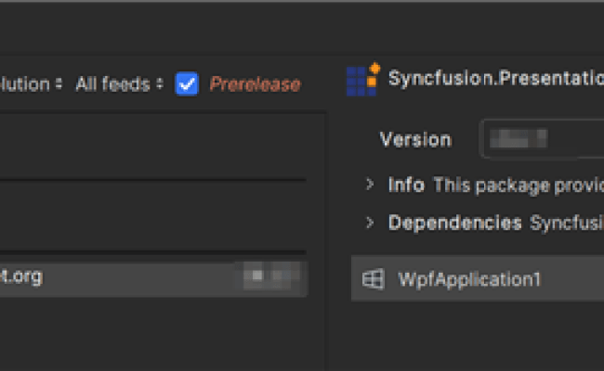The width and height of the screenshot is (604, 371).
Task: Click the Prerelease label text
Action: 255,84
